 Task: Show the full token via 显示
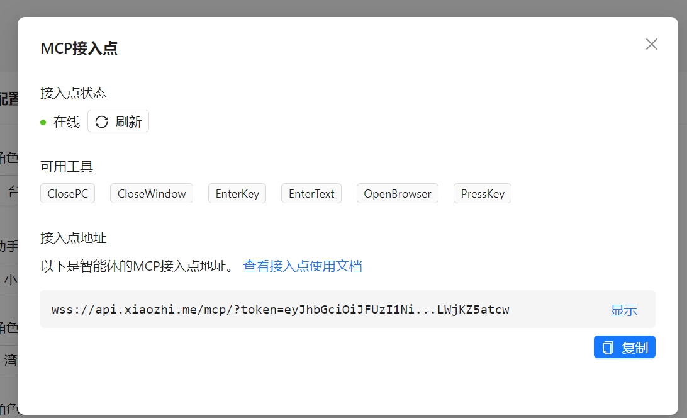click(x=623, y=310)
